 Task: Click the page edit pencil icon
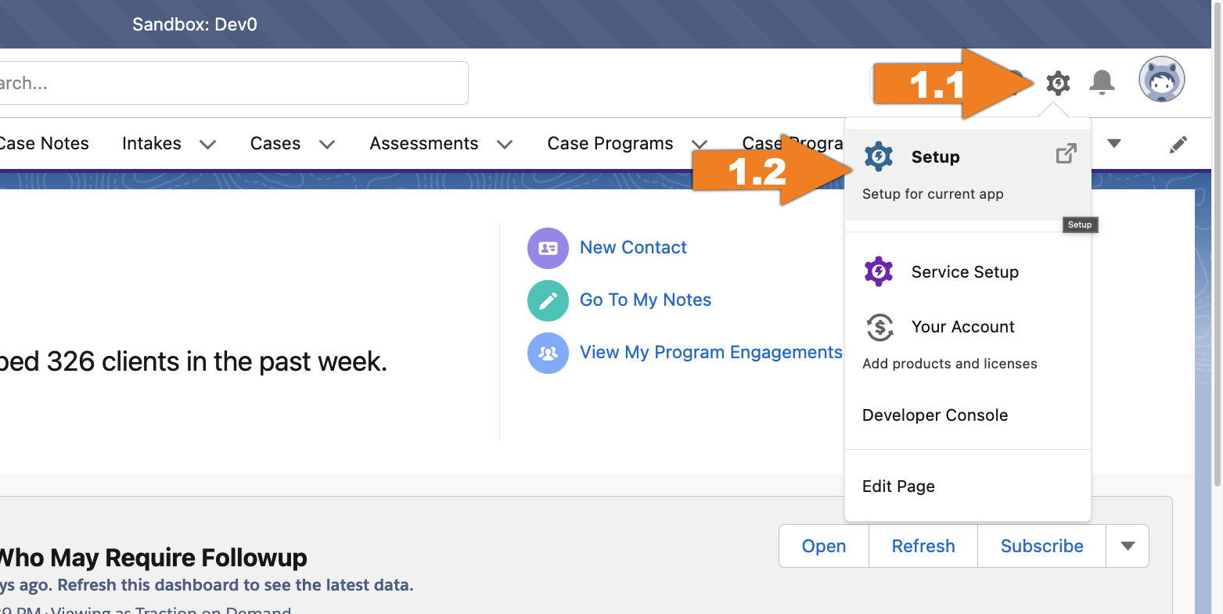[x=1178, y=144]
